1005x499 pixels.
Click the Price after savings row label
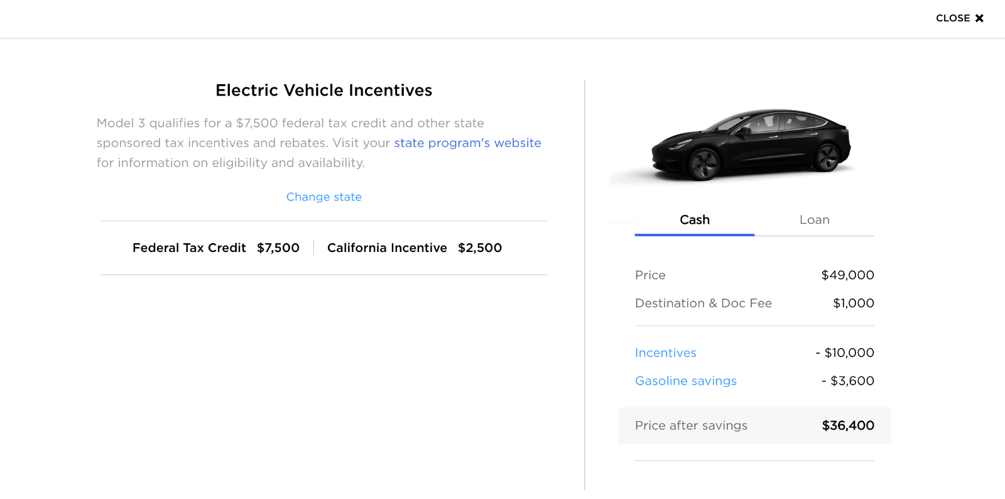[691, 425]
